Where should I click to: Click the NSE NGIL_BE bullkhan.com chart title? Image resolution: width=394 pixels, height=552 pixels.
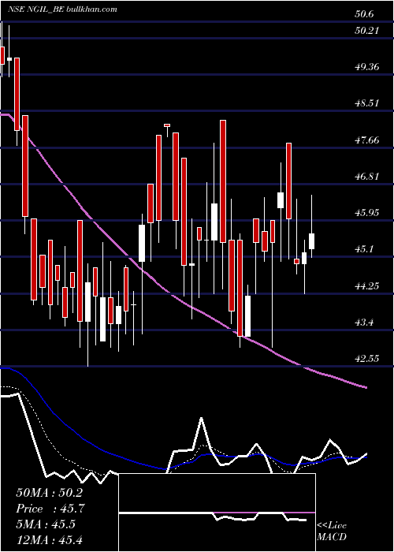62,9
